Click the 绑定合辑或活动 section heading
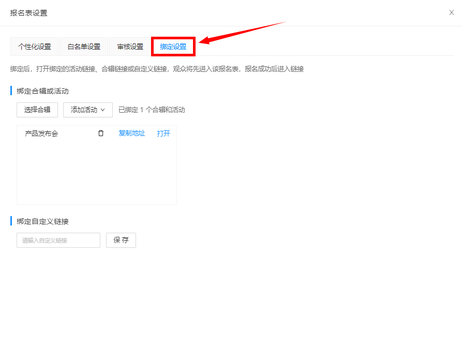Screen dimensions: 462x363 [x=43, y=91]
